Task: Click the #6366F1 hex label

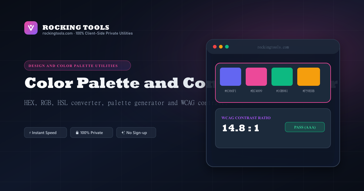Action: 231,91
